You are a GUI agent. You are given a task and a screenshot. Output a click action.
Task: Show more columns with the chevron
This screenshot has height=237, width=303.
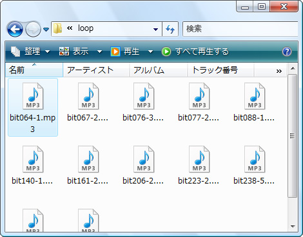279,71
